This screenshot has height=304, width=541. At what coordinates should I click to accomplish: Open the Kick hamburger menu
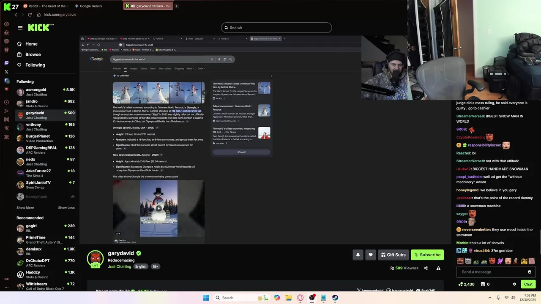coord(20,28)
